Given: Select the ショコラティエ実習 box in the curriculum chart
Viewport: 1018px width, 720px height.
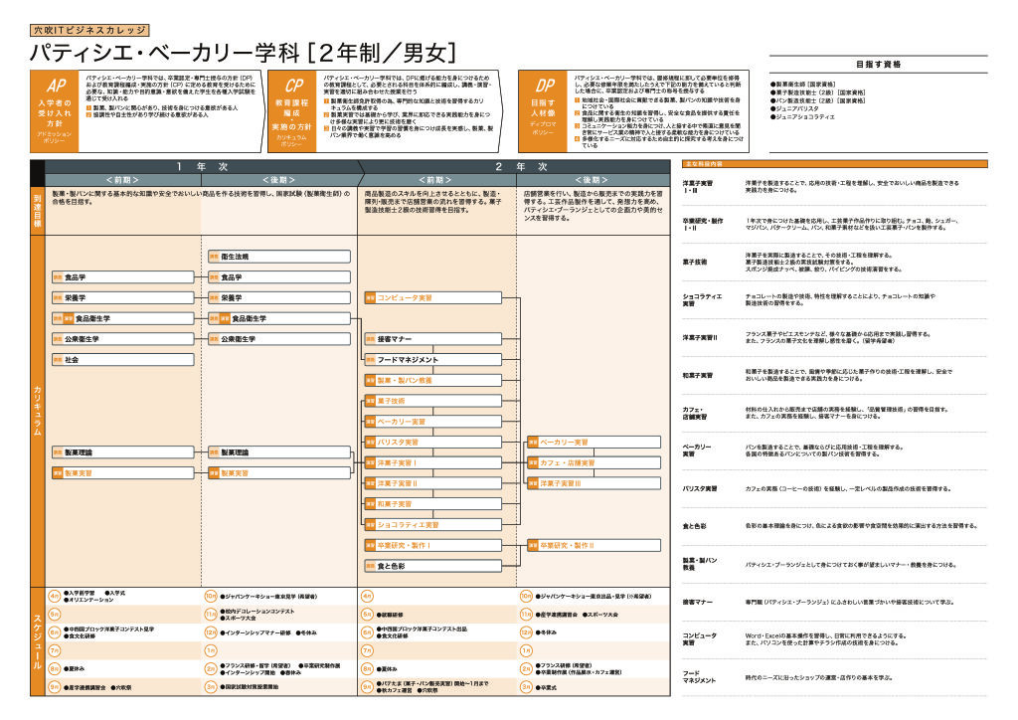Looking at the screenshot, I should tap(433, 524).
